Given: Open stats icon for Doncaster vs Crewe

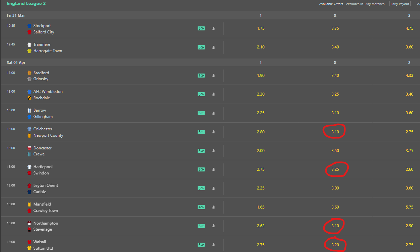Looking at the screenshot, I should (x=213, y=151).
